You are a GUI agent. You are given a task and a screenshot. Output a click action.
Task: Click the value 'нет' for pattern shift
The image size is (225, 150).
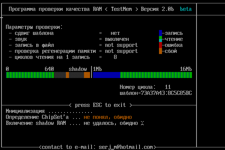coord(115,33)
